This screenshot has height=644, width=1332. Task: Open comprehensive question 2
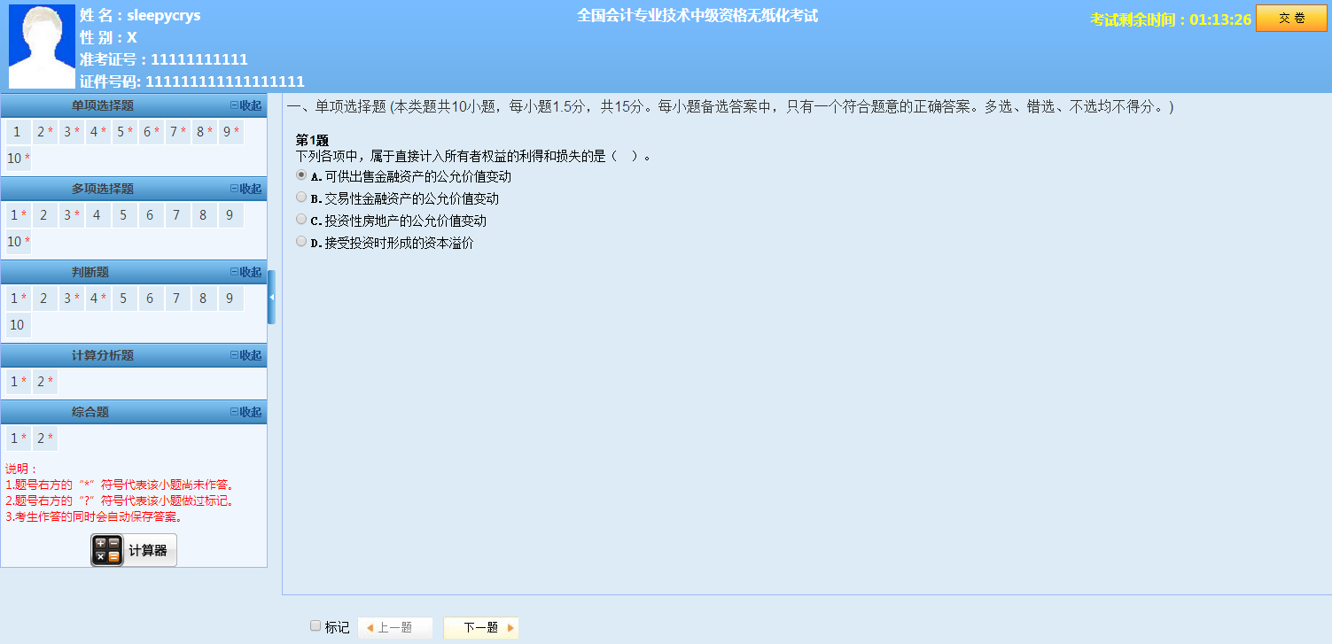[44, 438]
